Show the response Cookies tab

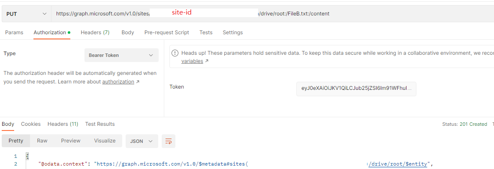click(31, 124)
